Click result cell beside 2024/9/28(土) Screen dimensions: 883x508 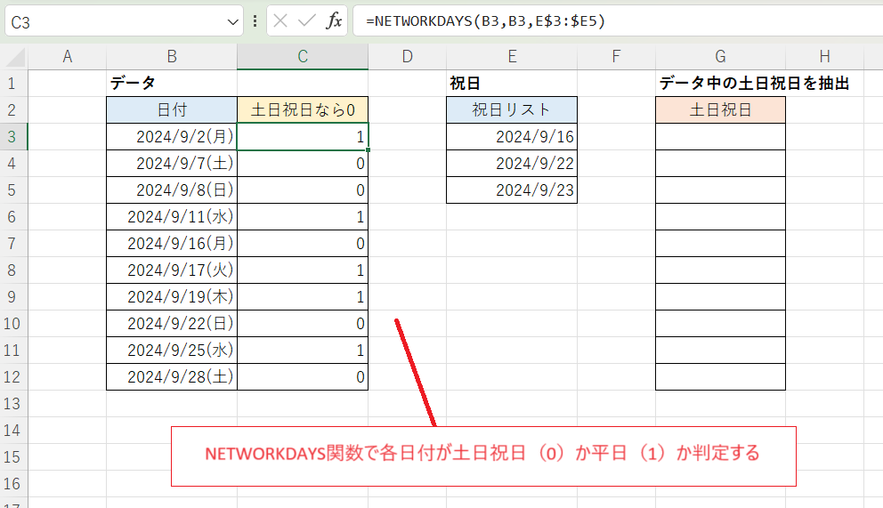(303, 377)
